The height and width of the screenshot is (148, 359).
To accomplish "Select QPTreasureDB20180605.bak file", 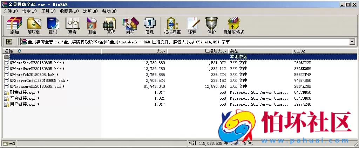I will tap(37, 86).
